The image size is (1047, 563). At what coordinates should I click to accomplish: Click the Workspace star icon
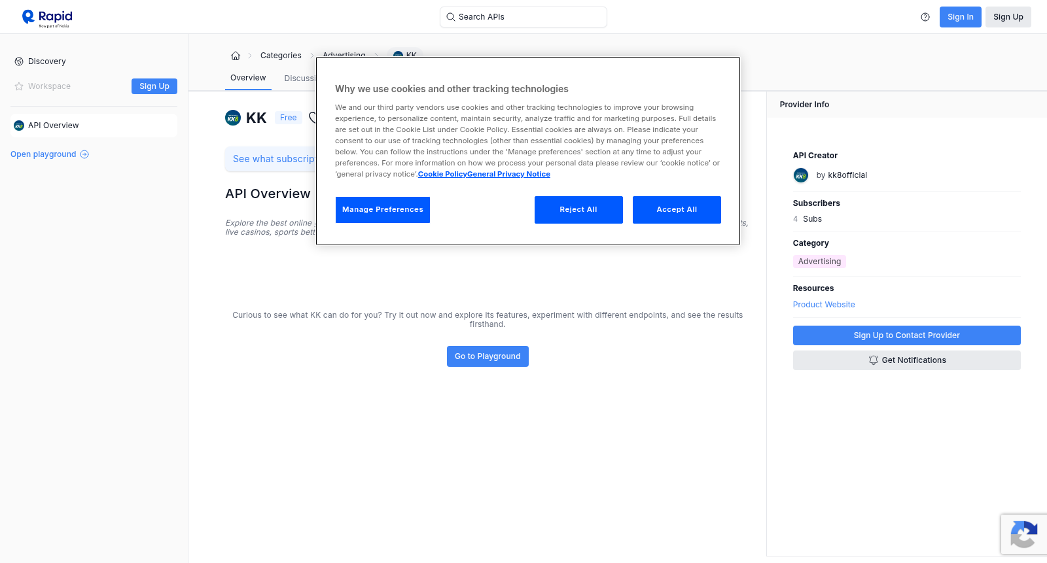coord(19,86)
